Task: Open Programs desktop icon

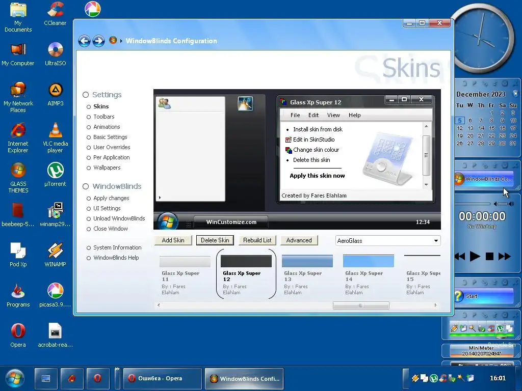Action: [x=18, y=295]
